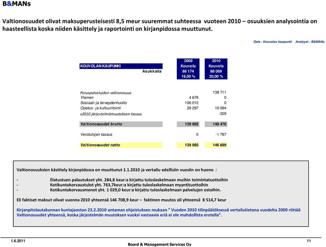Select the value 138 711
The height and width of the screenshot is (247, 326).
point(219,92)
